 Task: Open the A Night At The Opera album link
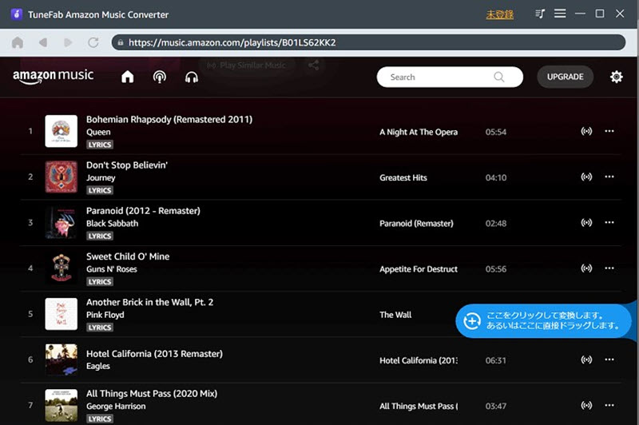pos(419,132)
